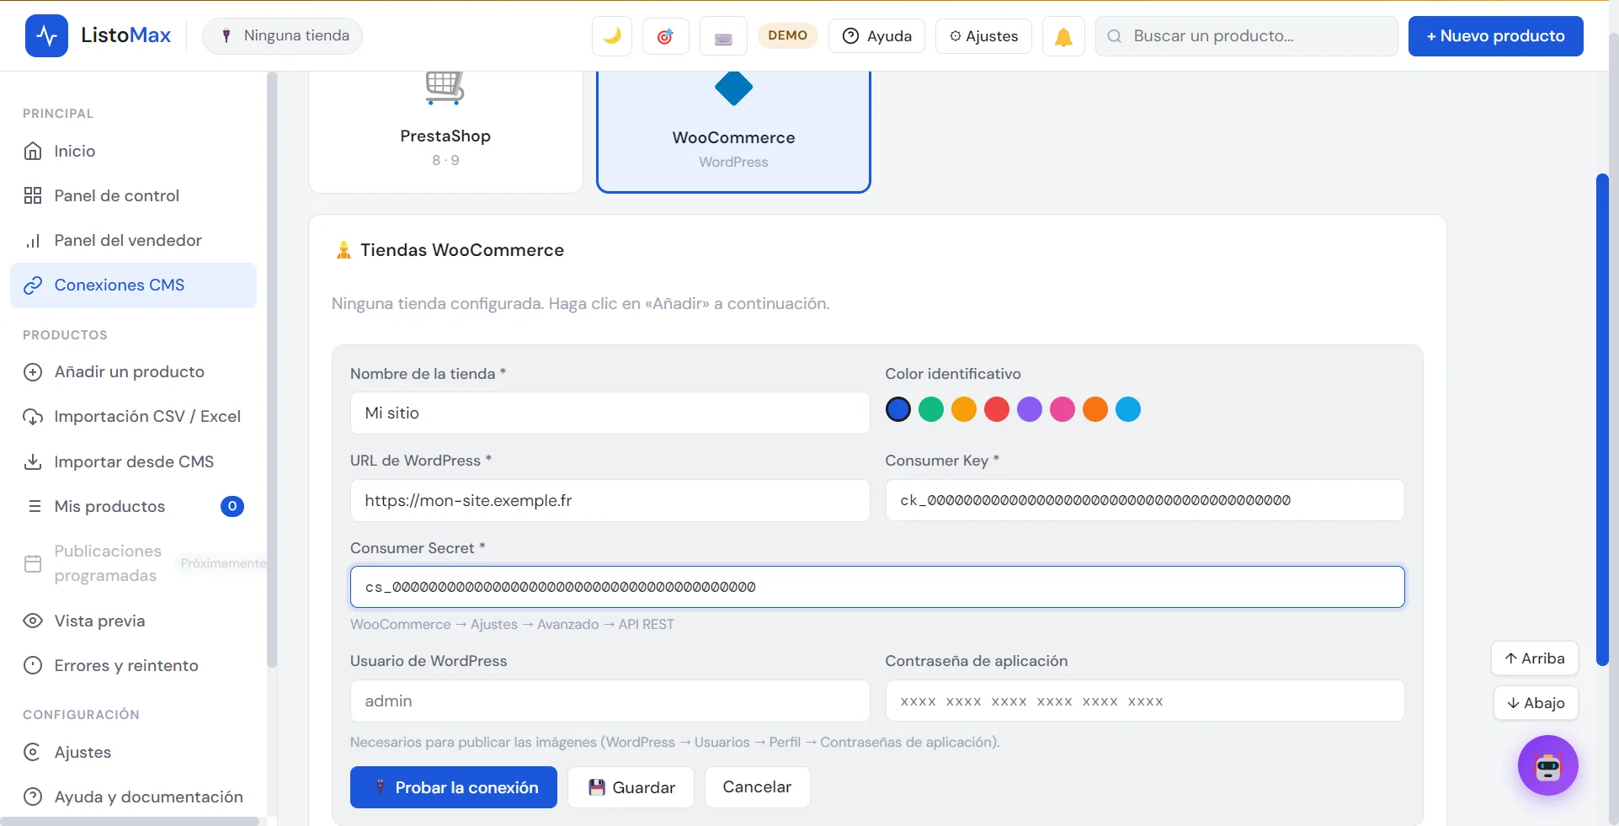Open Panel de control

point(133,195)
